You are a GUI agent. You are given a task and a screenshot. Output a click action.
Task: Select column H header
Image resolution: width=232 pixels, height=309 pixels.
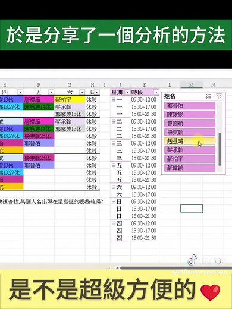pyautogui.click(x=92, y=85)
